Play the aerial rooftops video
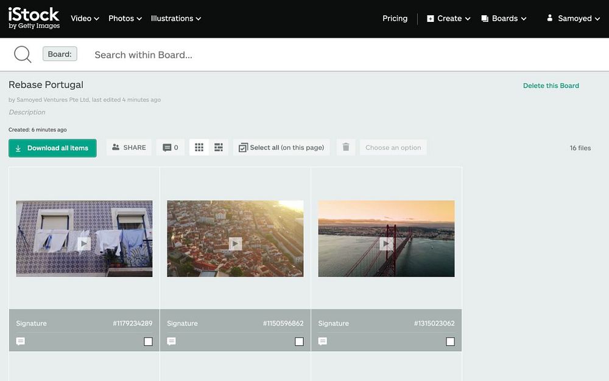The width and height of the screenshot is (609, 381). 235,244
